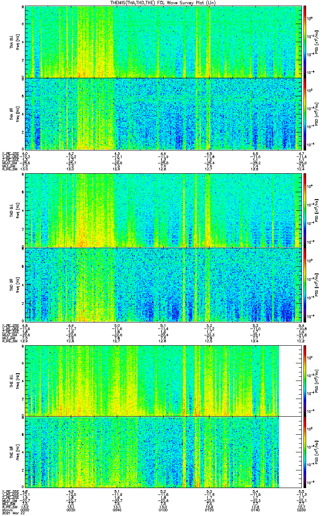Click X_RE_GSE row label below THA panels
The image size is (322, 516).
coord(9,154)
